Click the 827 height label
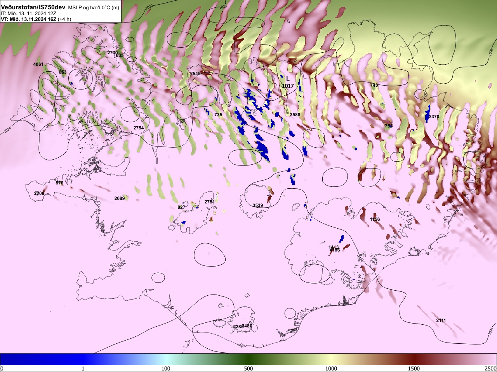The image size is (497, 372). pos(181,207)
